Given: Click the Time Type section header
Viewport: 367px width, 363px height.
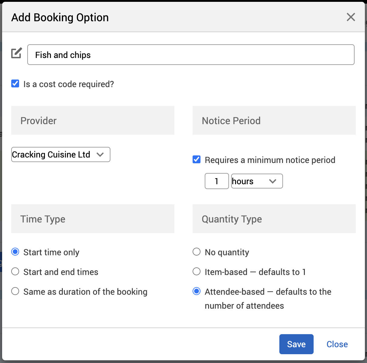Looking at the screenshot, I should pyautogui.click(x=93, y=219).
